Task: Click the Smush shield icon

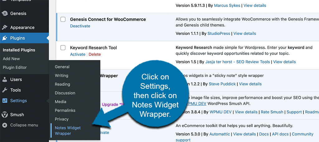Action: tap(5, 115)
